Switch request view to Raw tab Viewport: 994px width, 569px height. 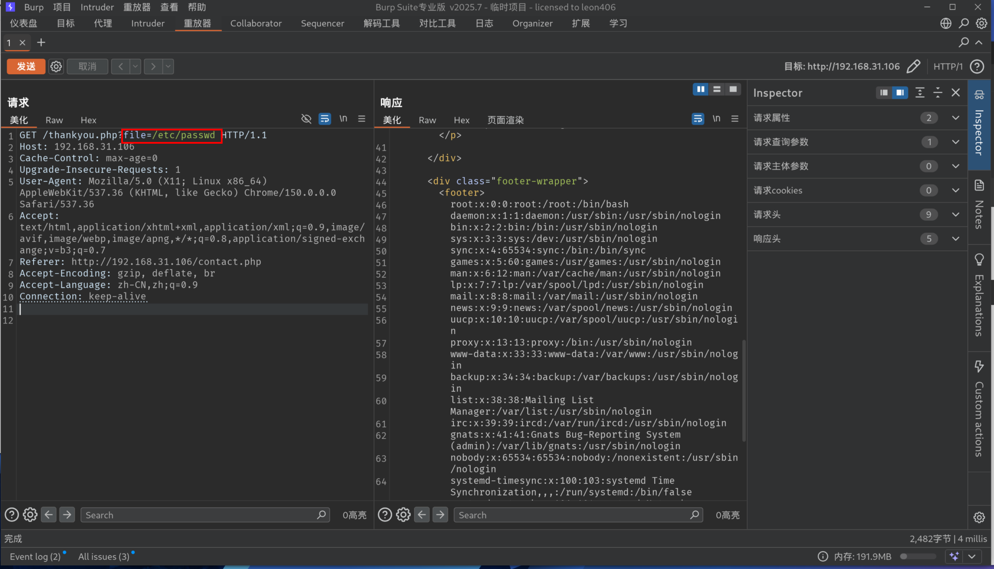pos(54,120)
